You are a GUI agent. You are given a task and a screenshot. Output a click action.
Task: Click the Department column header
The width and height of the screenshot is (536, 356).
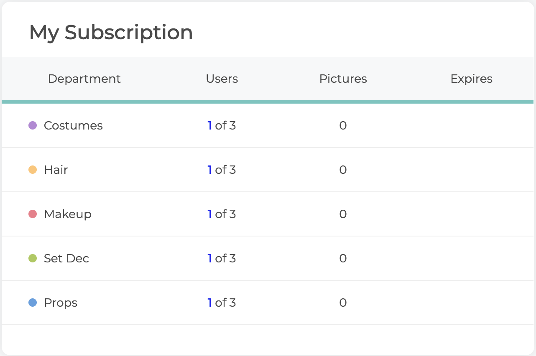coord(84,79)
